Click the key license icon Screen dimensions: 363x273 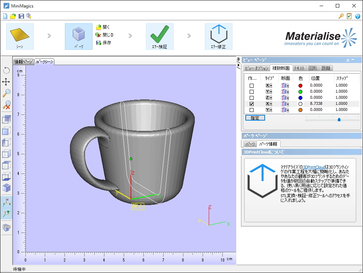tap(341, 16)
